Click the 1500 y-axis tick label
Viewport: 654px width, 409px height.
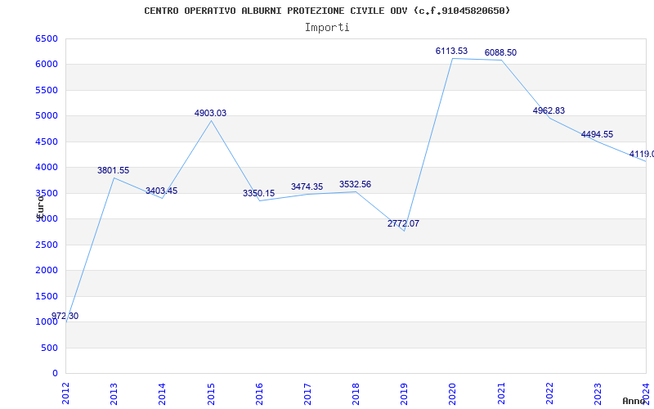[47, 296]
